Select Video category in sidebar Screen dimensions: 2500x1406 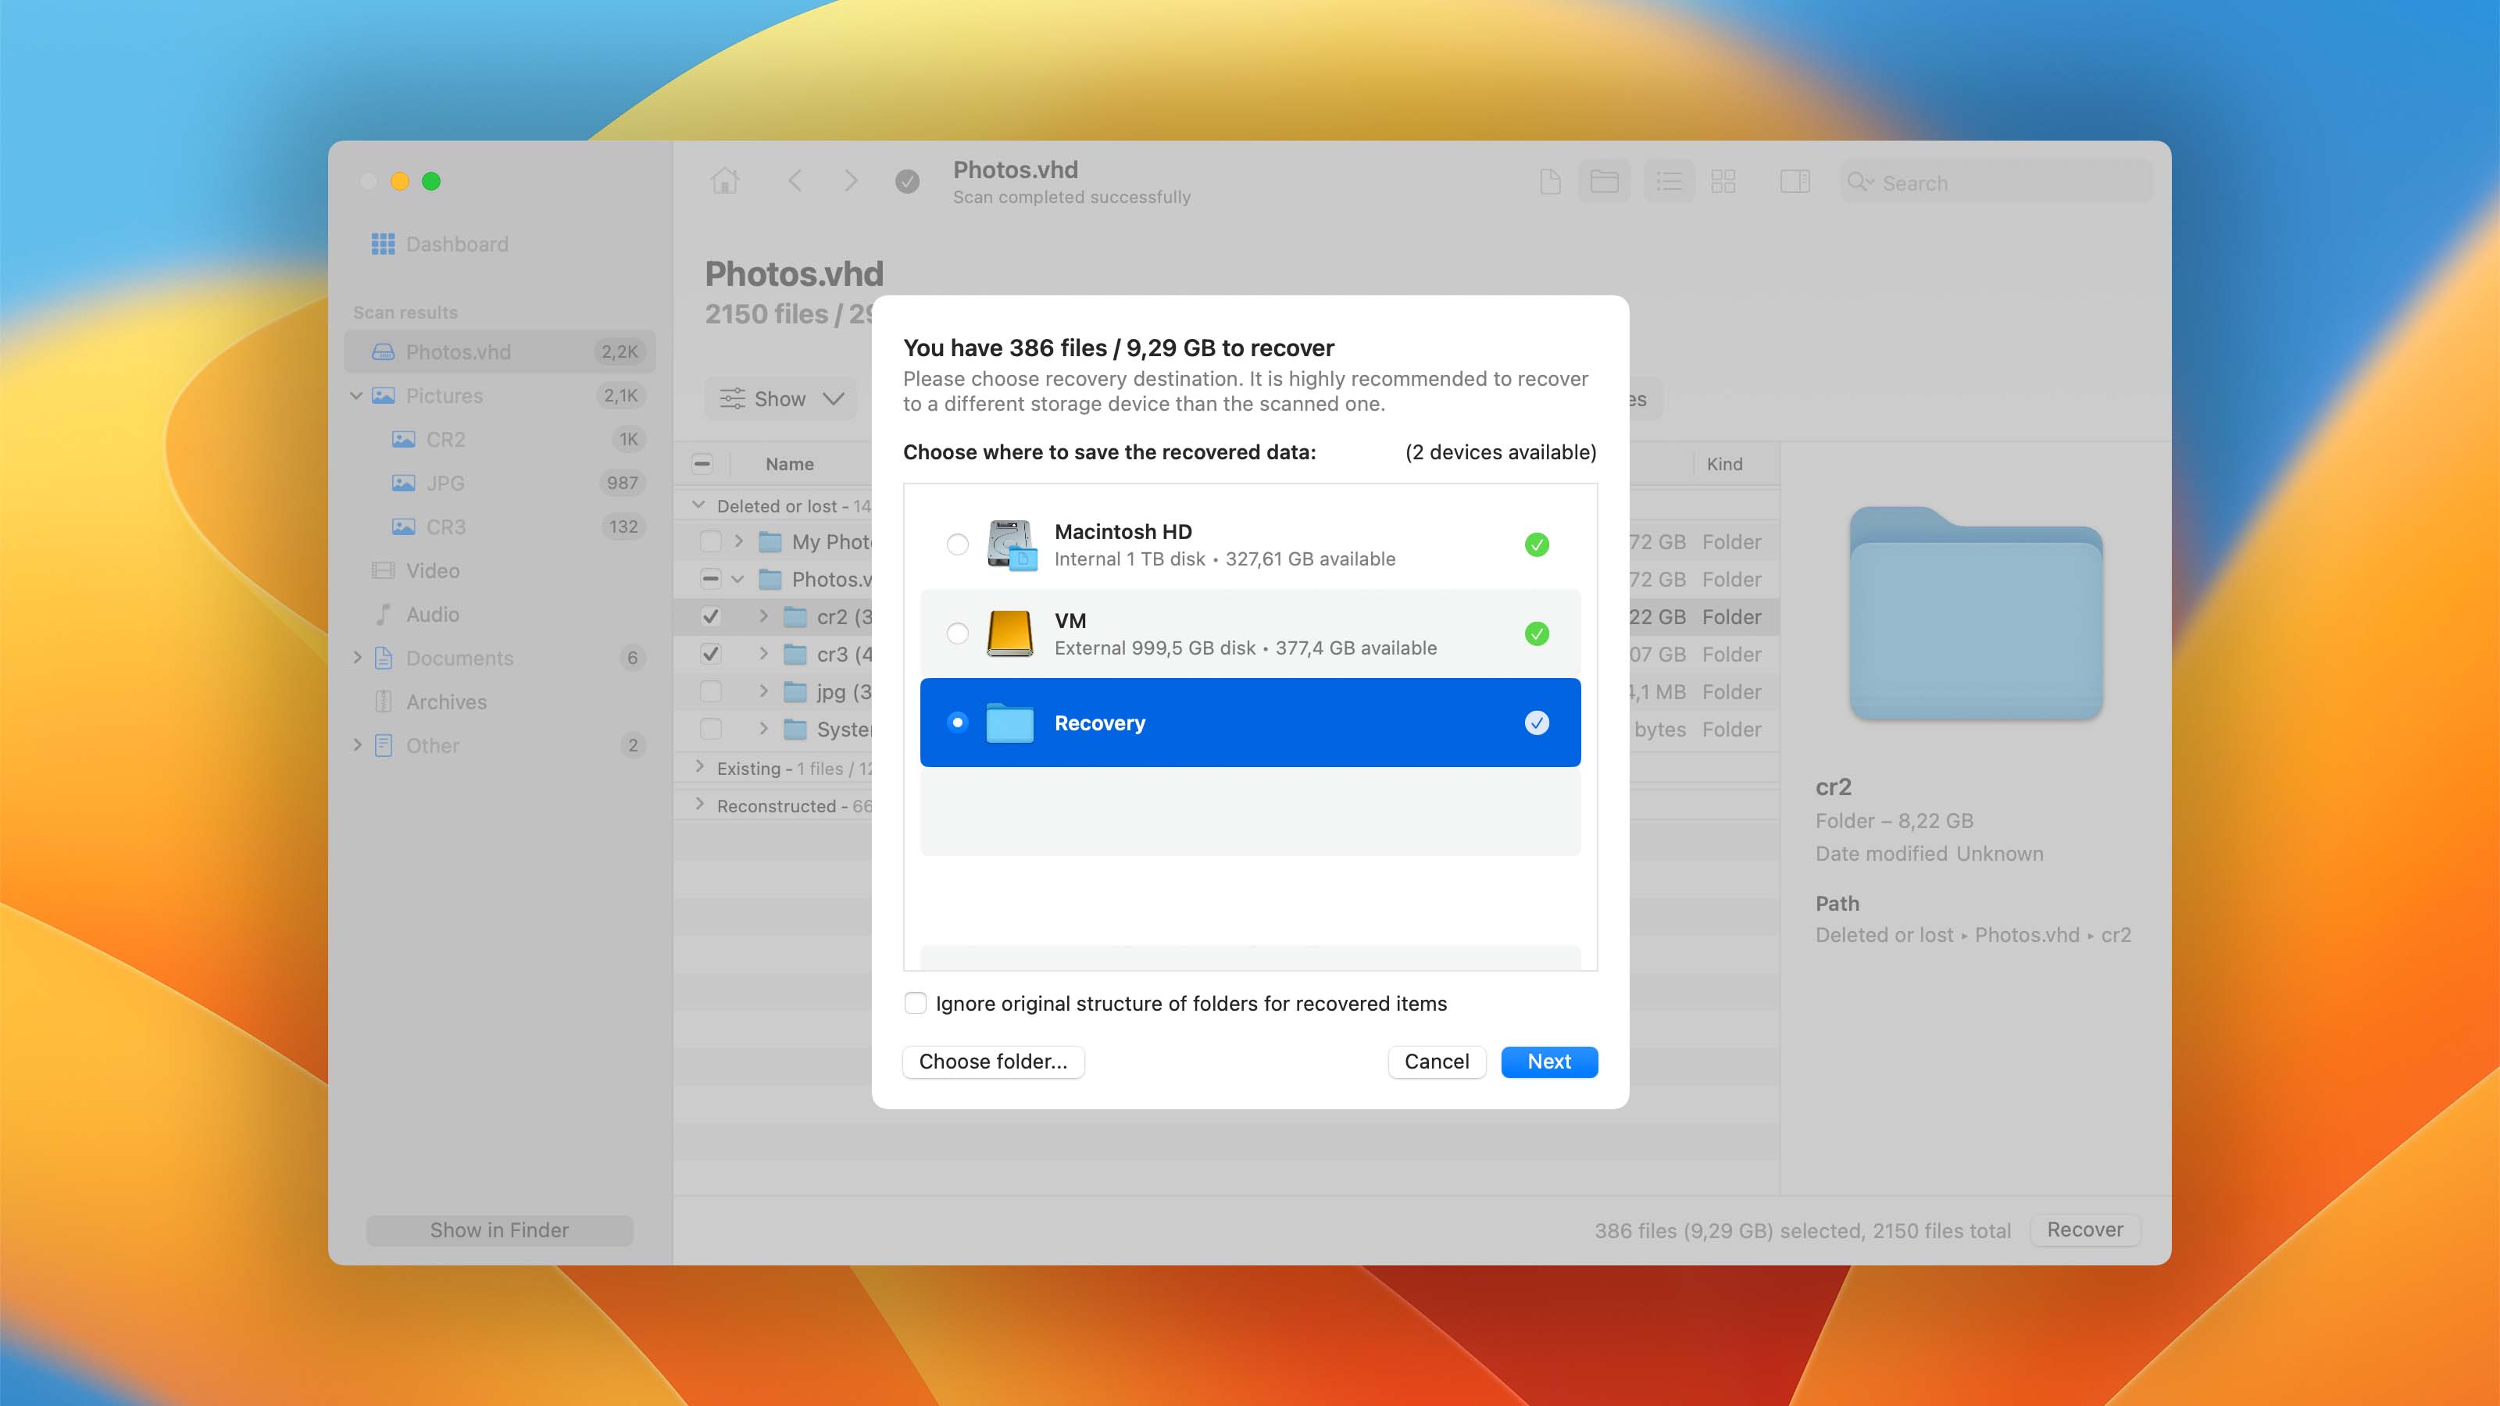point(432,570)
